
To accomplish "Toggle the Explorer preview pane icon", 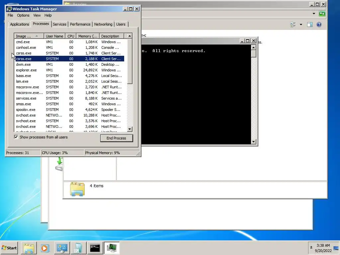I will point(310,25).
